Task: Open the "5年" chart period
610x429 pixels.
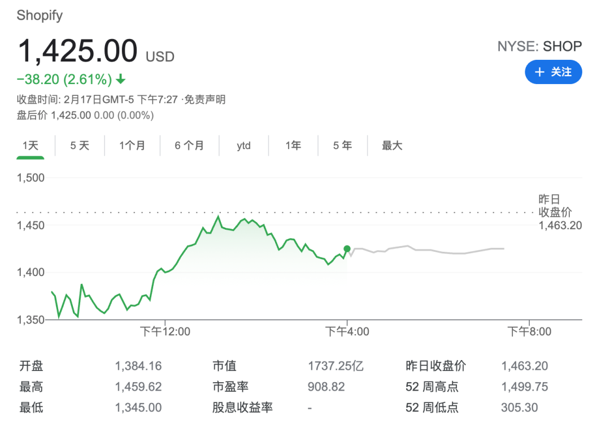Action: pyautogui.click(x=342, y=145)
